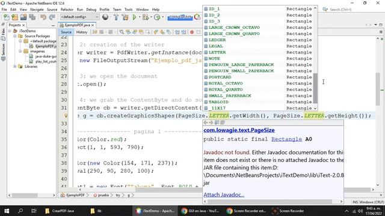The height and width of the screenshot is (216, 385).
Task: Run the project with green play icon
Action: 134,17
